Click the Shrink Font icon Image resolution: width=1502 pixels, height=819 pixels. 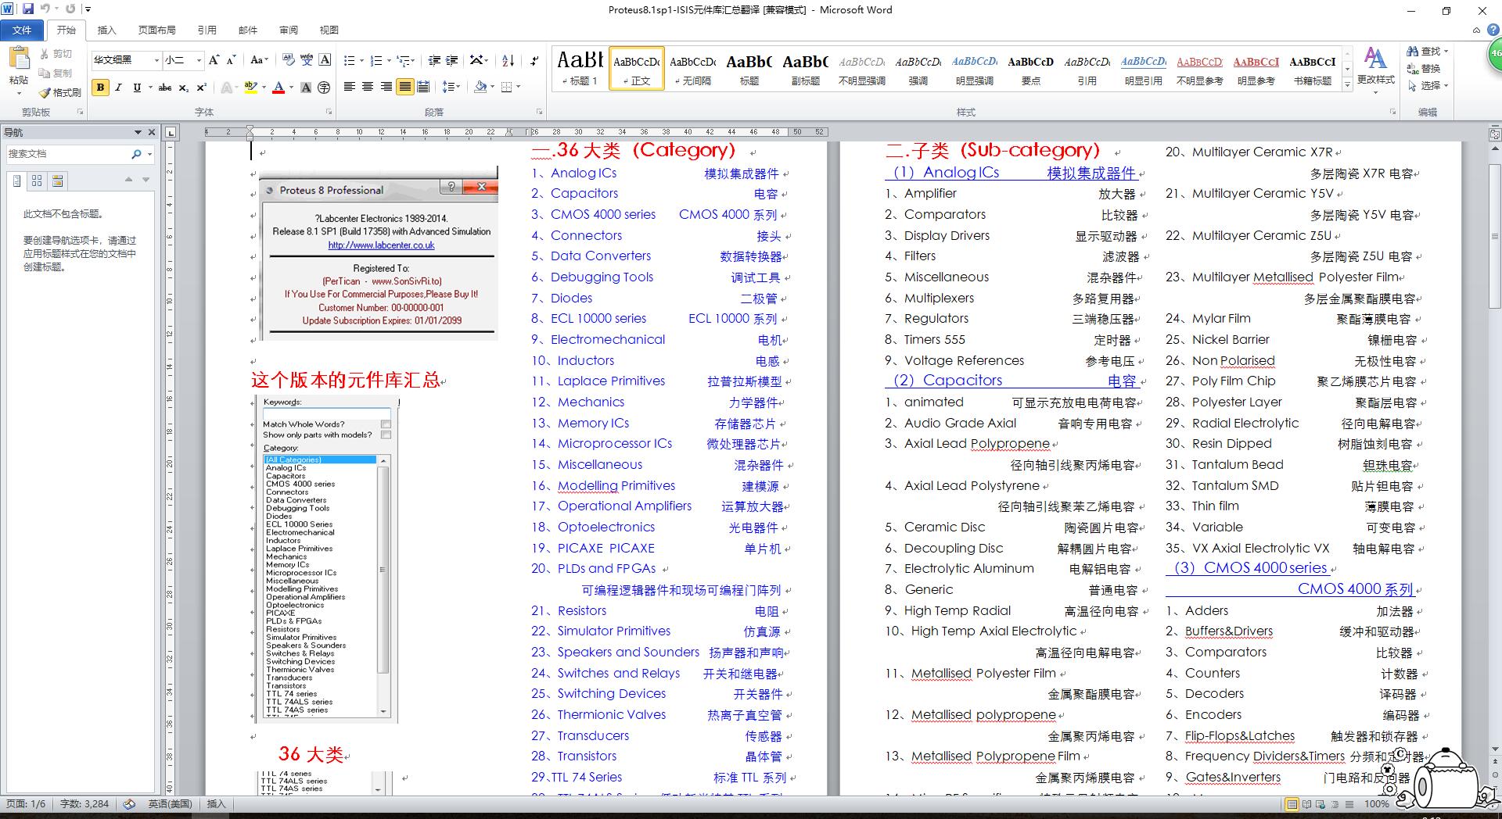(x=232, y=60)
